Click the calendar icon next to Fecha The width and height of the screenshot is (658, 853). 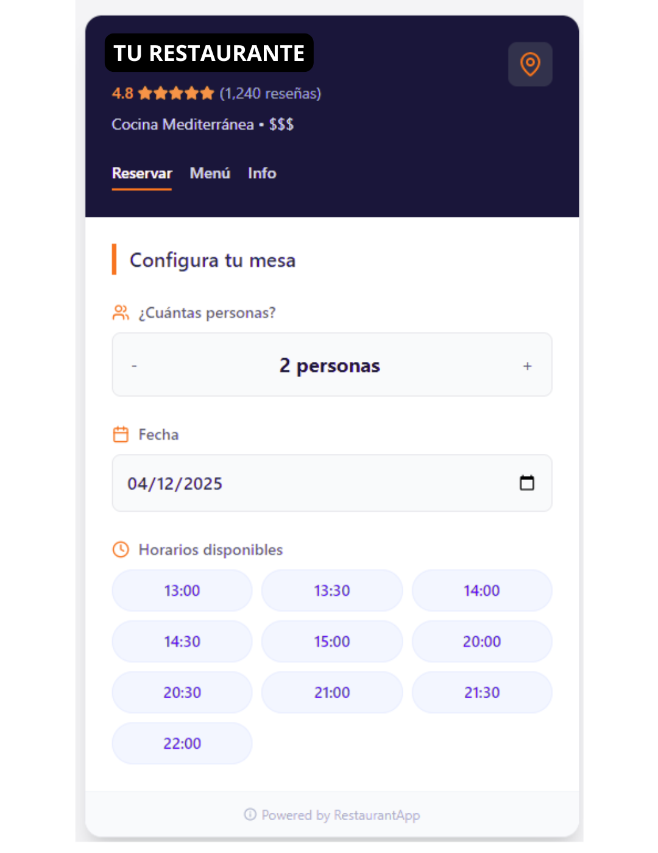(121, 434)
